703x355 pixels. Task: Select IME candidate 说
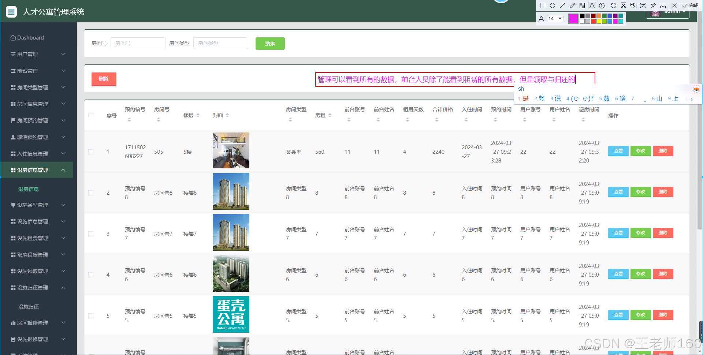tap(556, 98)
